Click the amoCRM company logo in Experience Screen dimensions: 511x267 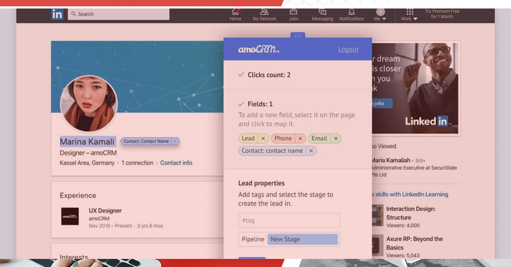click(70, 216)
